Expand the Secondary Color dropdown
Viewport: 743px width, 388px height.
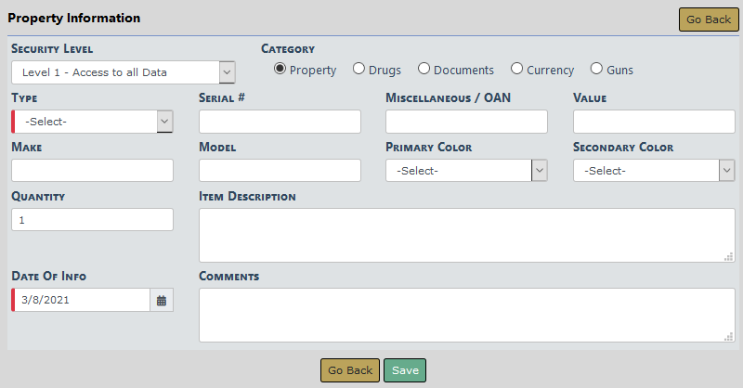pos(654,171)
